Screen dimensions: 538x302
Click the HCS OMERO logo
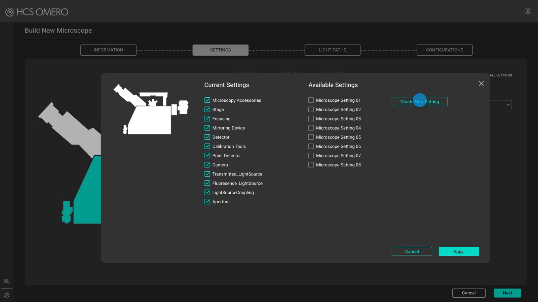tap(37, 12)
